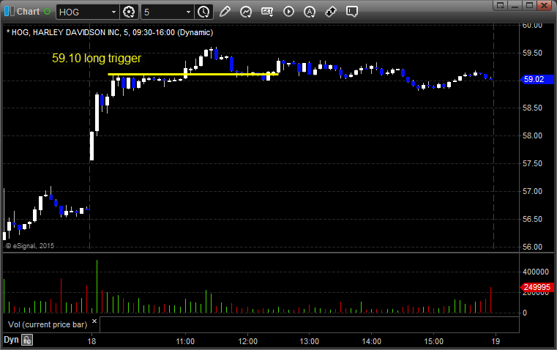Click the tallest green volume bar
This screenshot has width=557, height=350.
coord(97,286)
